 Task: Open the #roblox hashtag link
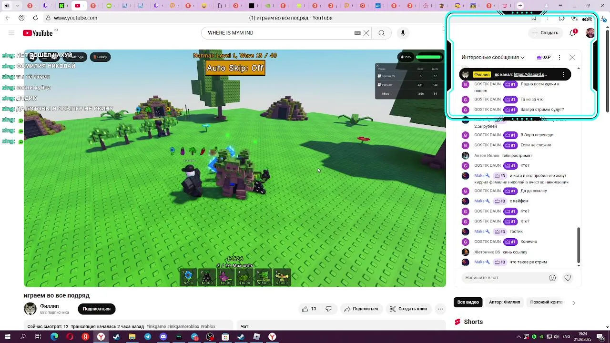tap(208, 326)
